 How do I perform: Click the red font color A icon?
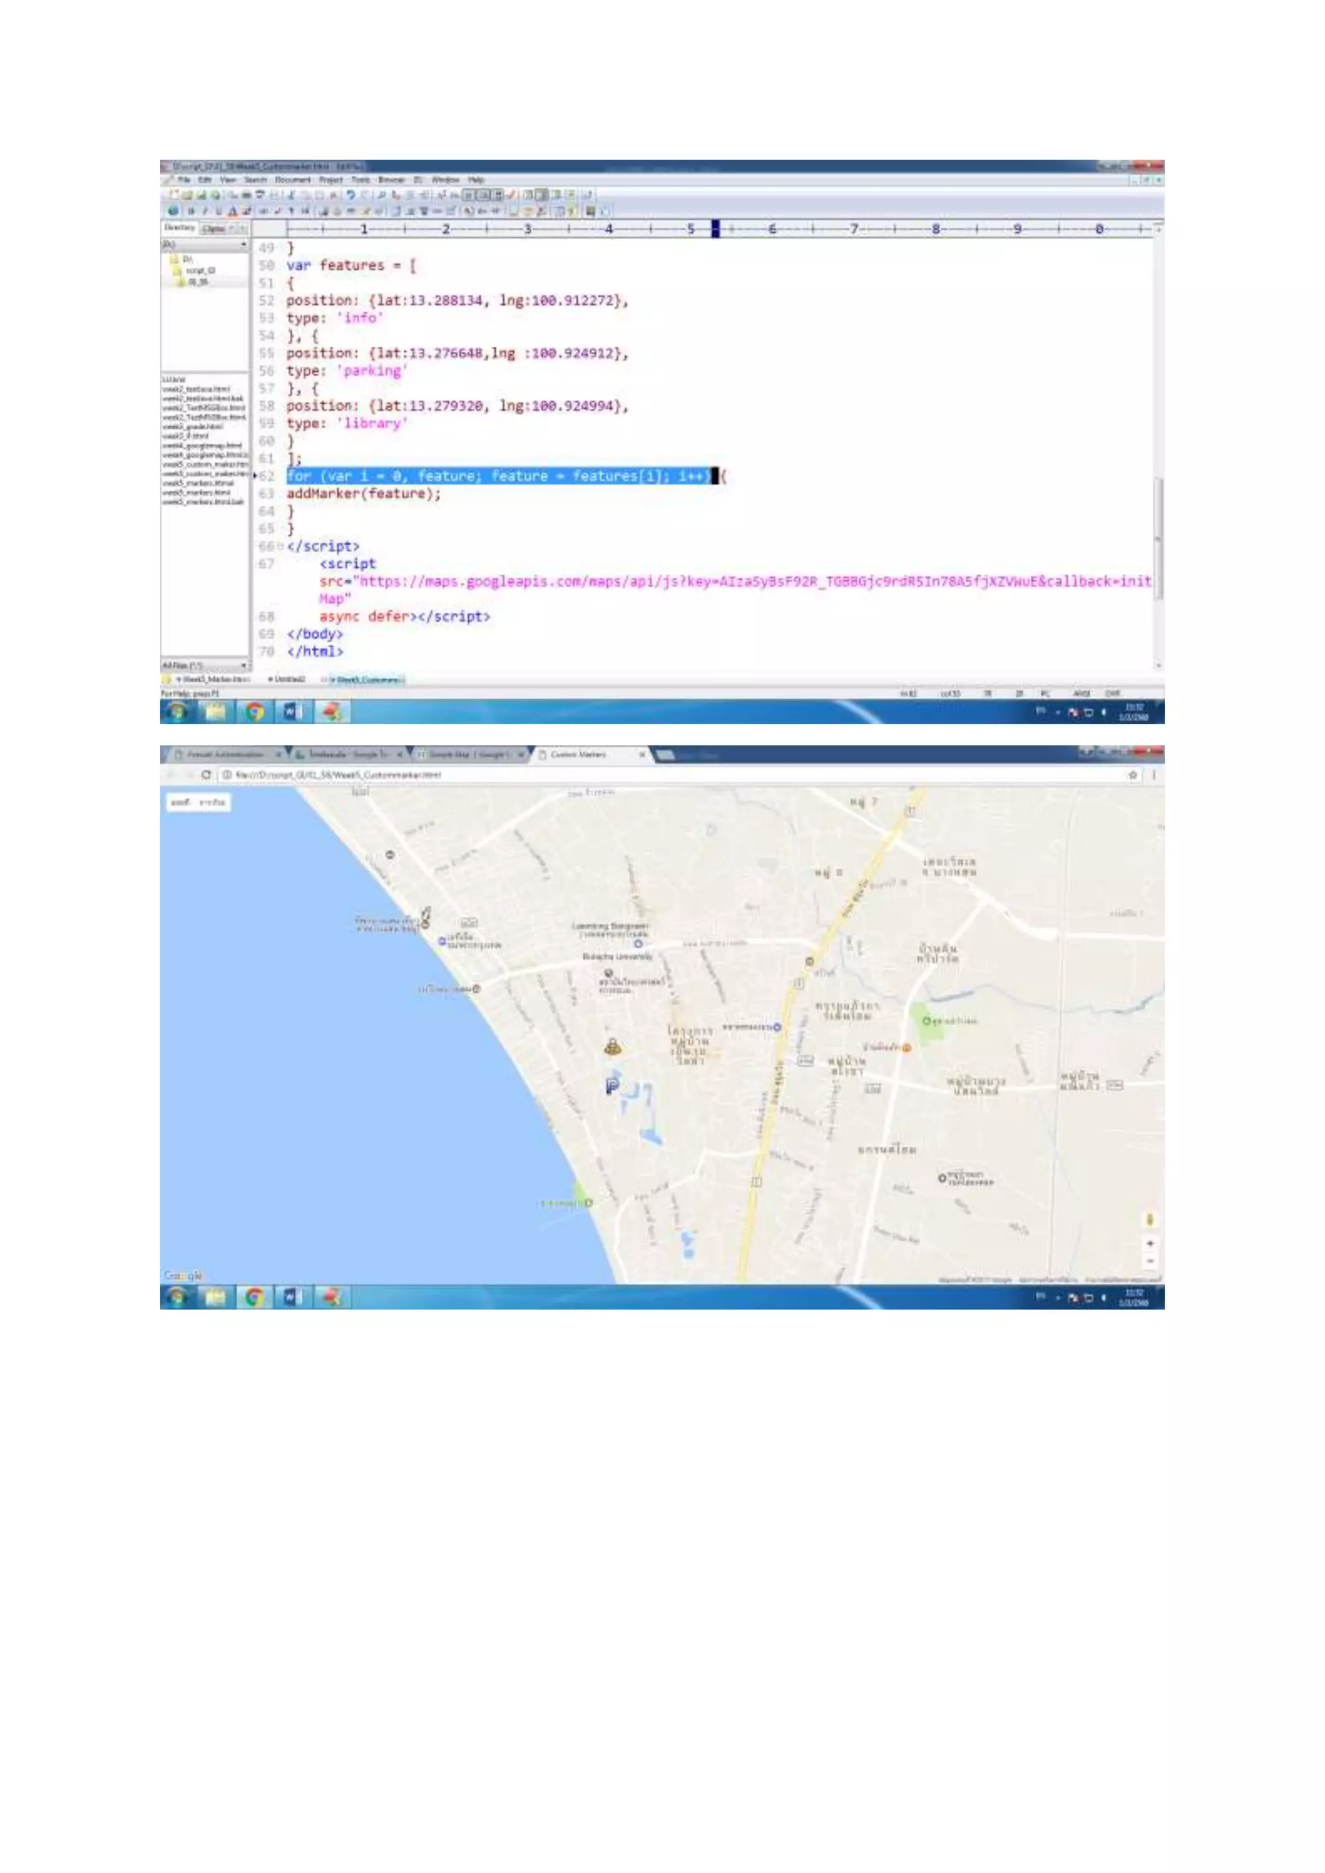click(232, 210)
